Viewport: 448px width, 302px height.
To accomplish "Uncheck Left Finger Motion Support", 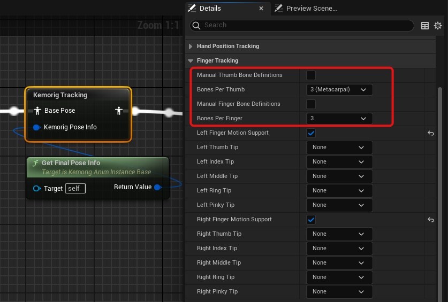I will point(311,133).
